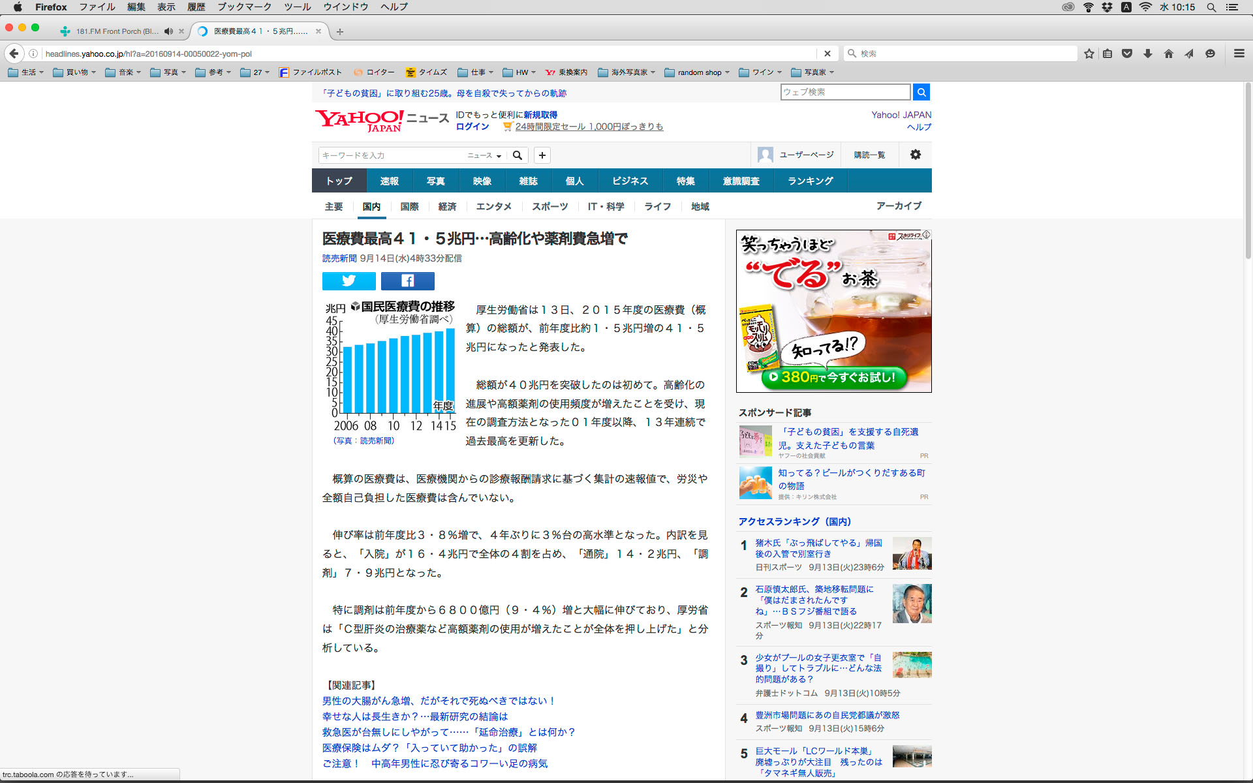Go to Firefox home page icon
The image size is (1253, 783).
[1168, 54]
